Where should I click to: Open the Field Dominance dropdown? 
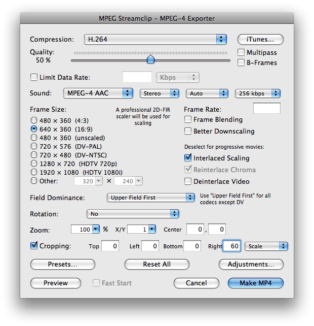[x=151, y=198]
